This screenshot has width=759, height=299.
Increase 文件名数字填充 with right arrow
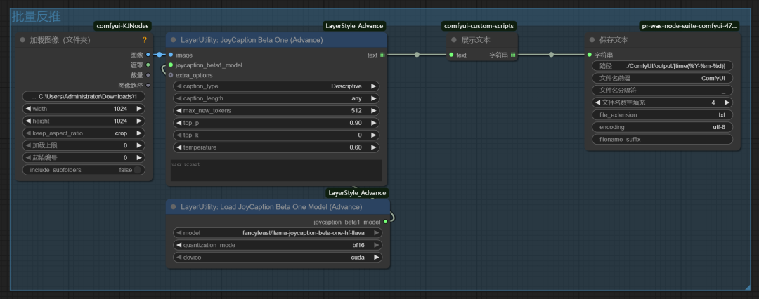[x=727, y=102]
